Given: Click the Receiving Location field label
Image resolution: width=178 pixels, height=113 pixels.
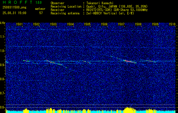Looking at the screenshot, I should (x=66, y=6).
